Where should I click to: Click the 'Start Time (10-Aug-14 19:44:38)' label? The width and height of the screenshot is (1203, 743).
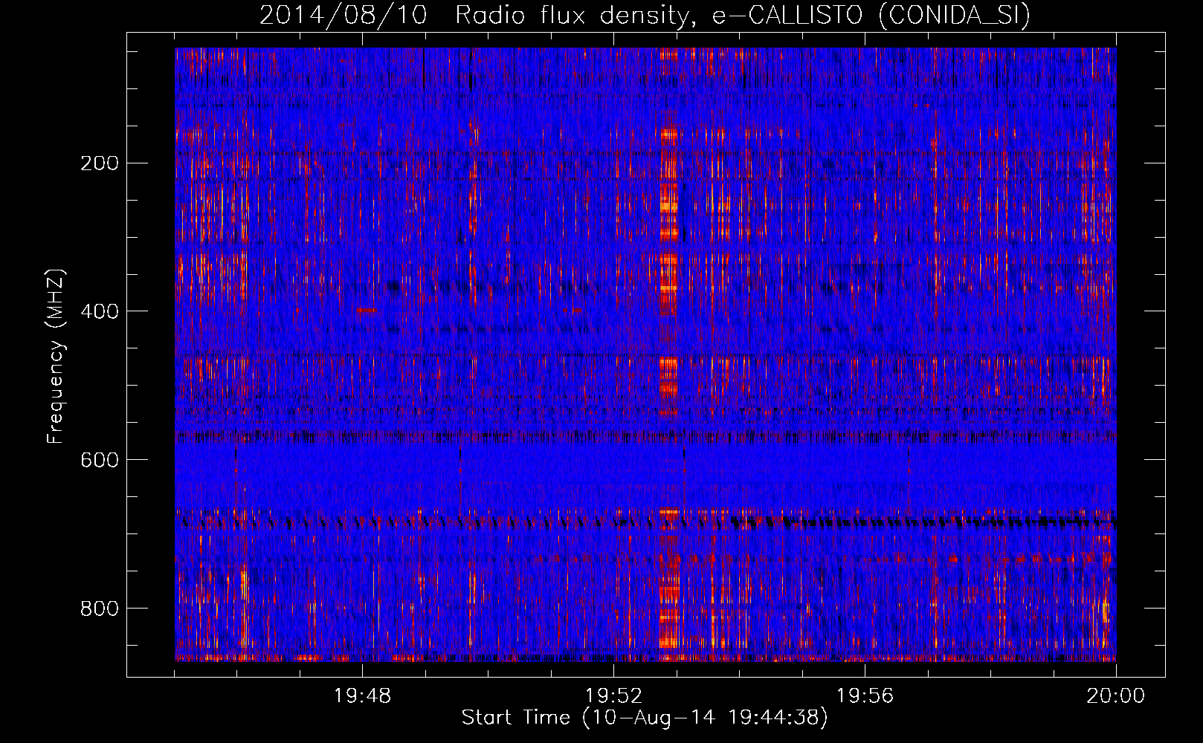tap(645, 718)
